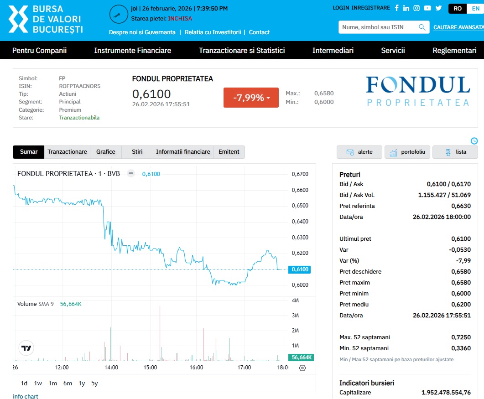The width and height of the screenshot is (484, 399).
Task: Click the search magnifier icon
Action: [422, 27]
